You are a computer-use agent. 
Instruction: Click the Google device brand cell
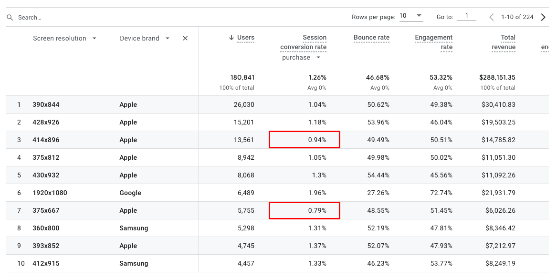click(130, 193)
